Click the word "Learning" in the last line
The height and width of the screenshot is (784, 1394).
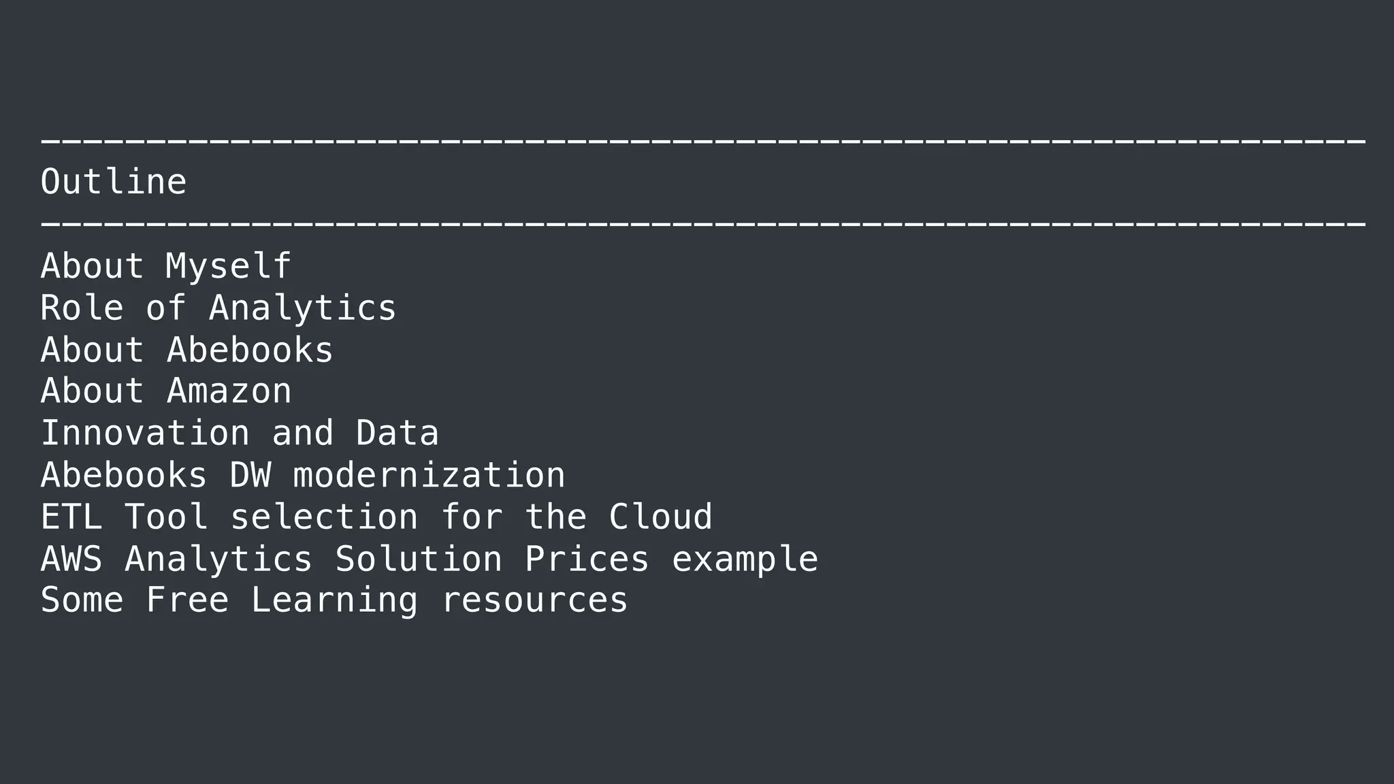[x=334, y=601]
